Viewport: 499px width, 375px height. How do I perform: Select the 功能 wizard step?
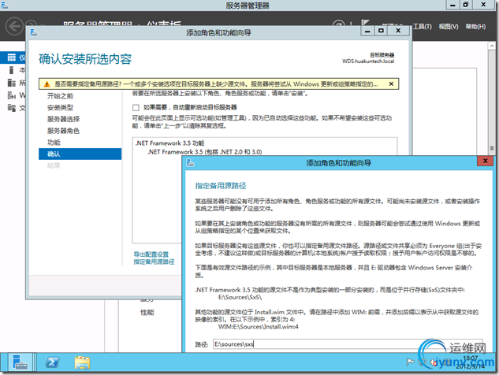pyautogui.click(x=54, y=142)
